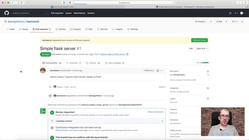This screenshot has height=140, width=249.
Task: Toggle the Unwatch dropdown button
Action: (x=201, y=22)
